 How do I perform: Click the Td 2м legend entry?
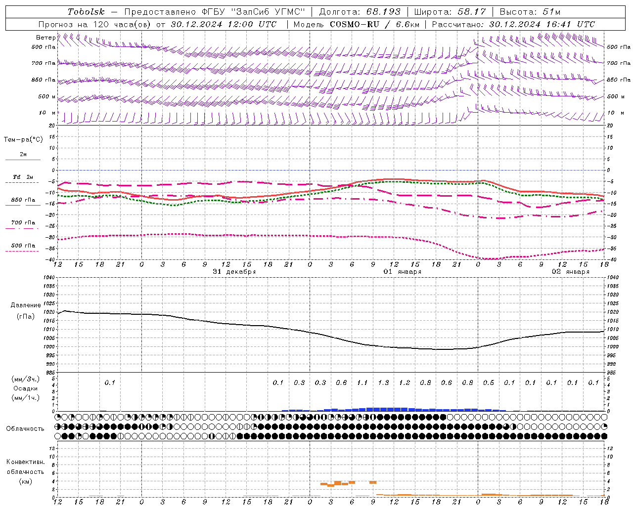(x=23, y=177)
